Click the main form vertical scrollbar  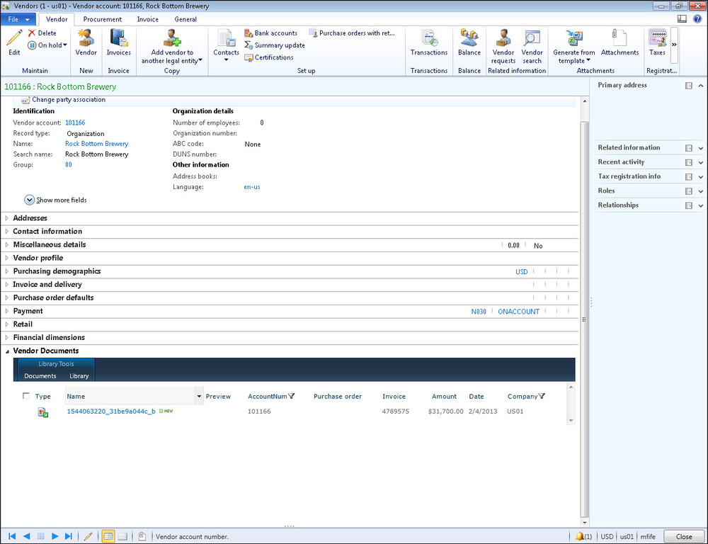[585, 319]
